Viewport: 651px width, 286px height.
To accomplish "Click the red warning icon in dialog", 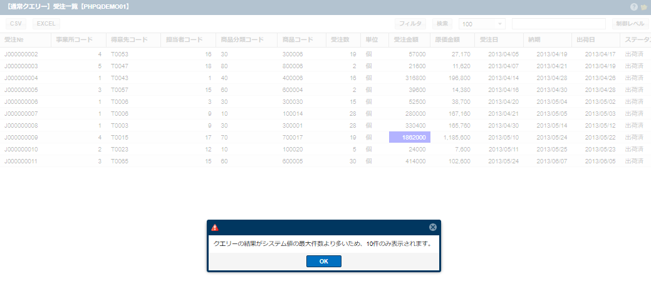I will [215, 227].
